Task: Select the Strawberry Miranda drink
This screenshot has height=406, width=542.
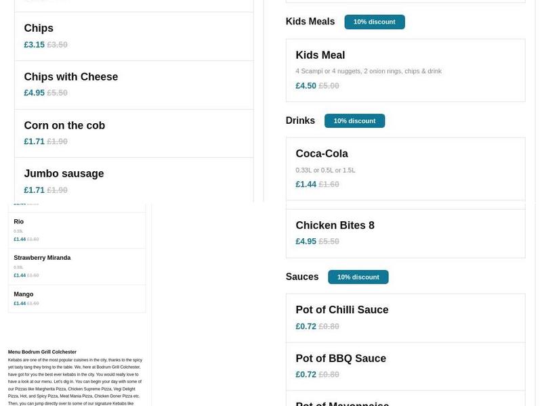Action: pos(41,257)
